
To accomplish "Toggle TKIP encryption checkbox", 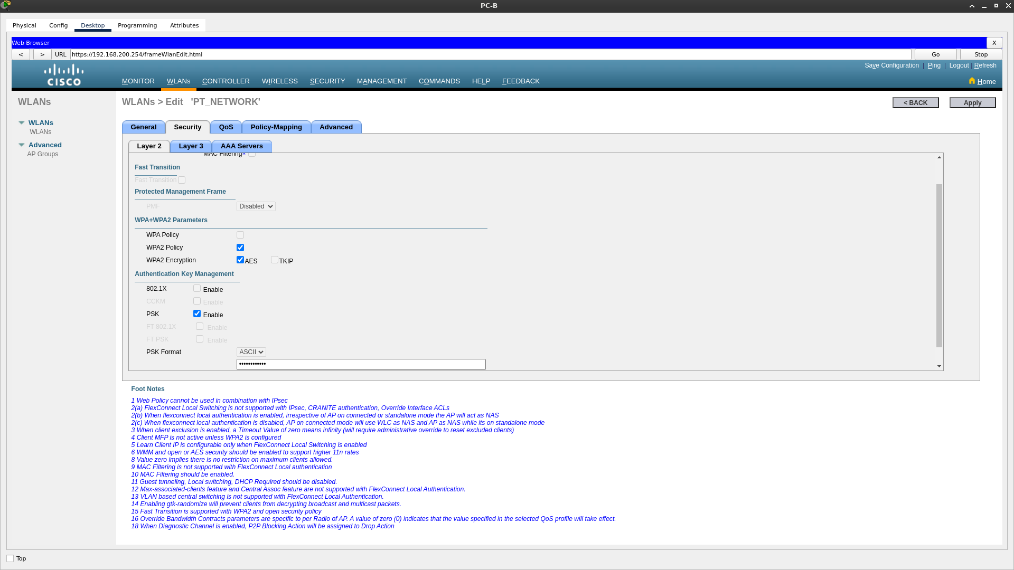I will [x=275, y=260].
